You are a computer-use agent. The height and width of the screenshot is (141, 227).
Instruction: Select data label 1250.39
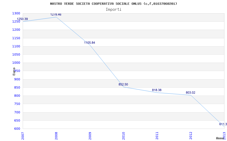point(22,19)
